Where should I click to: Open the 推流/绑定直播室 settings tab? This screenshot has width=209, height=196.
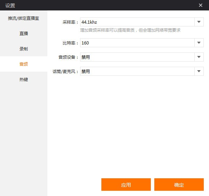[24, 18]
